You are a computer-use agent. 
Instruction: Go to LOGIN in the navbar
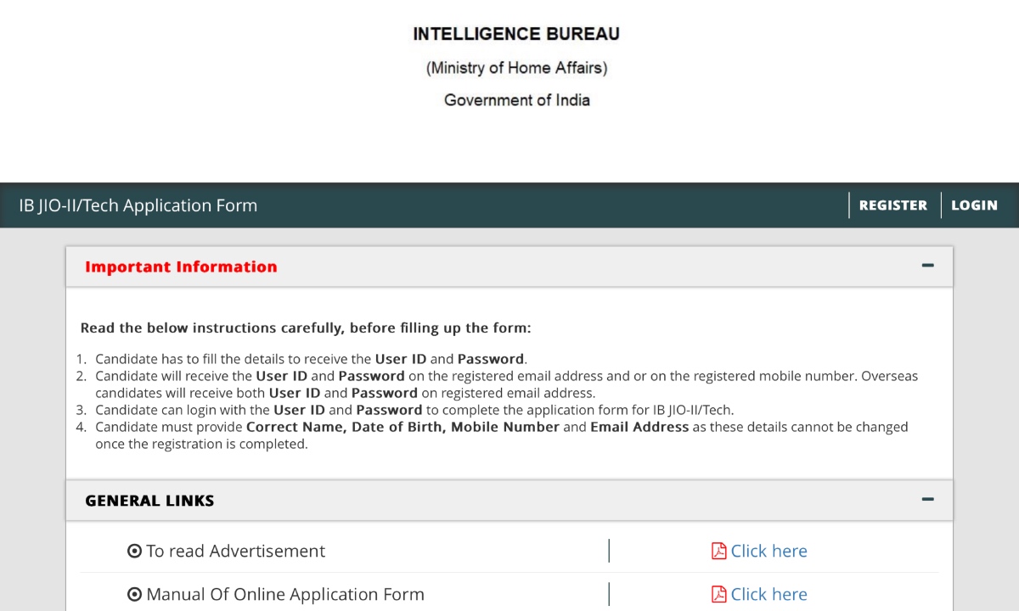974,205
